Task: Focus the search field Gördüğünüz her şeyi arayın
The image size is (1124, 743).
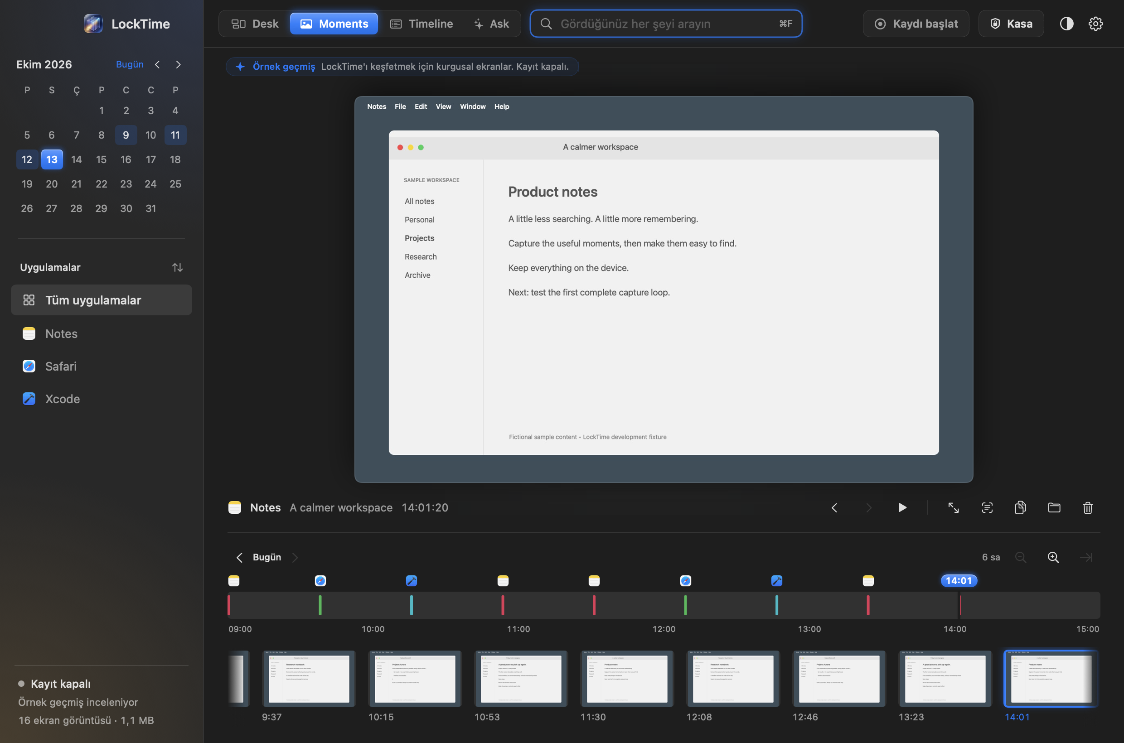Action: [666, 24]
